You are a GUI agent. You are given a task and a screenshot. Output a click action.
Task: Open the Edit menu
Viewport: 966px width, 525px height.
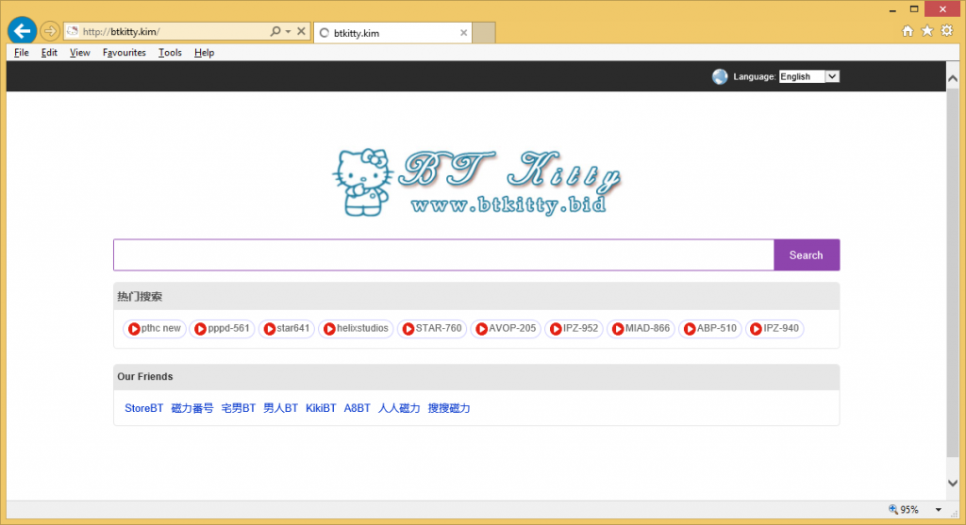click(x=49, y=53)
